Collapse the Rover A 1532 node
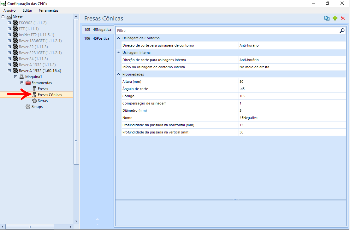The width and height of the screenshot is (350, 231). tap(9, 71)
